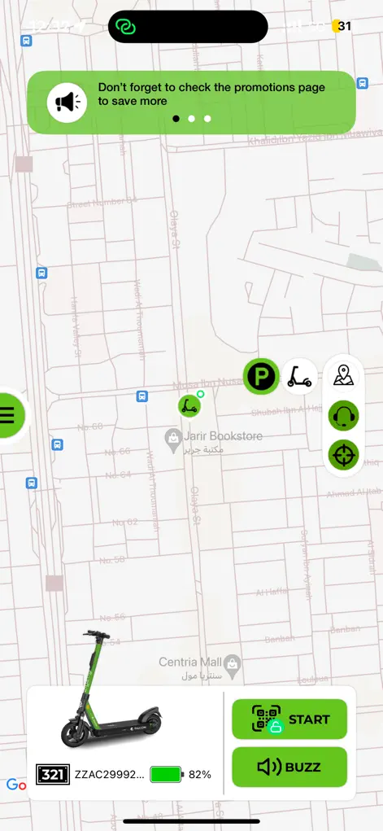Tap the megaphone promotions icon

[67, 103]
